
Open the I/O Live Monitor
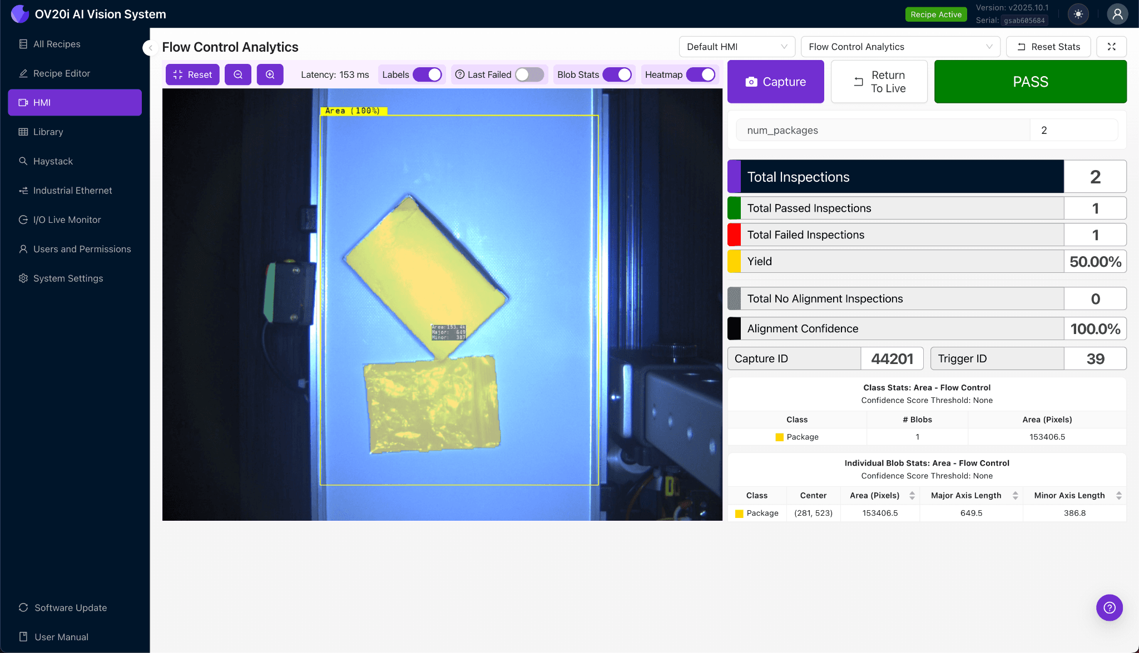point(67,220)
